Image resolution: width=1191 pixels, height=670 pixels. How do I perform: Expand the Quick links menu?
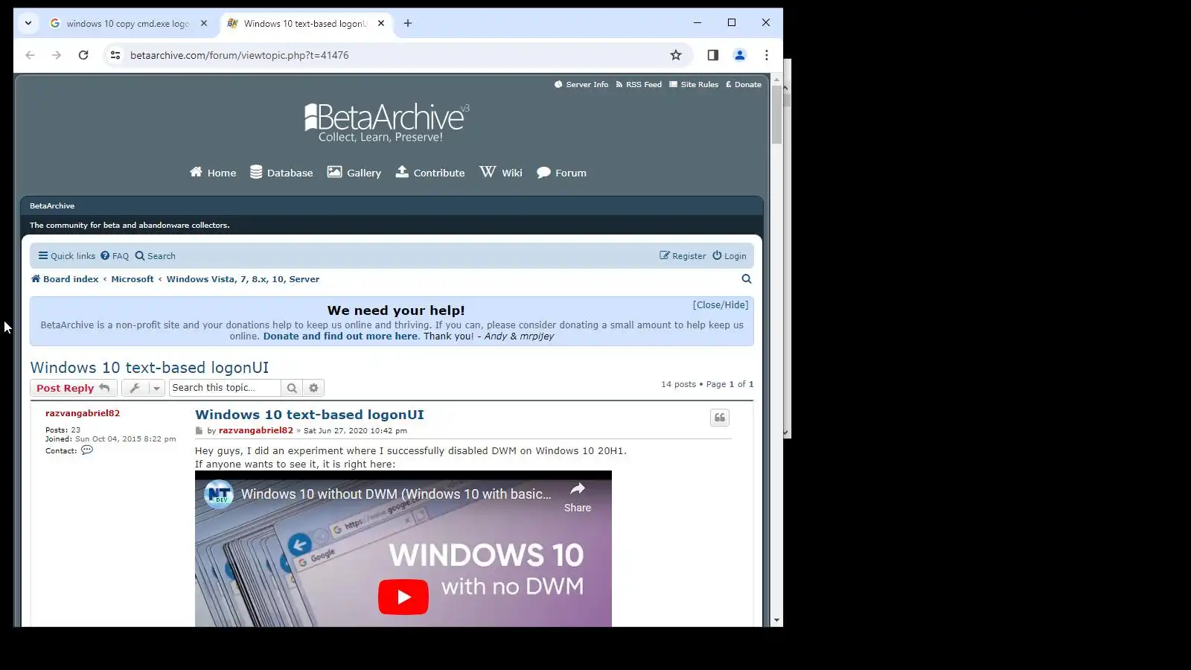tap(67, 256)
